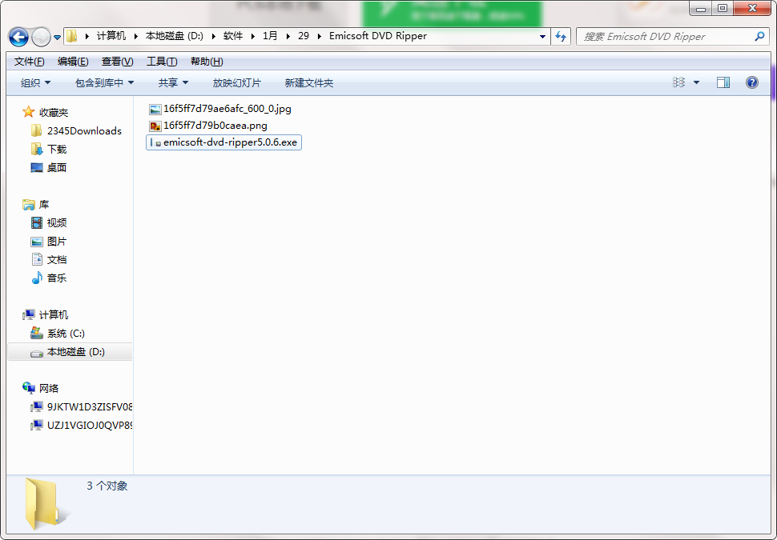Select the 16f5ff7d79b0caea.png file icon
The image size is (777, 540).
(x=155, y=126)
